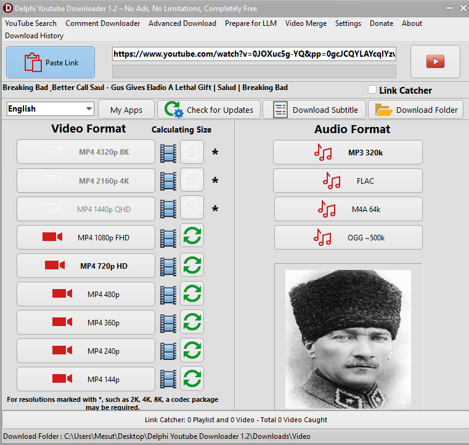The image size is (469, 445).
Task: Click the film strip icon beside MP4 240p
Action: pyautogui.click(x=168, y=351)
